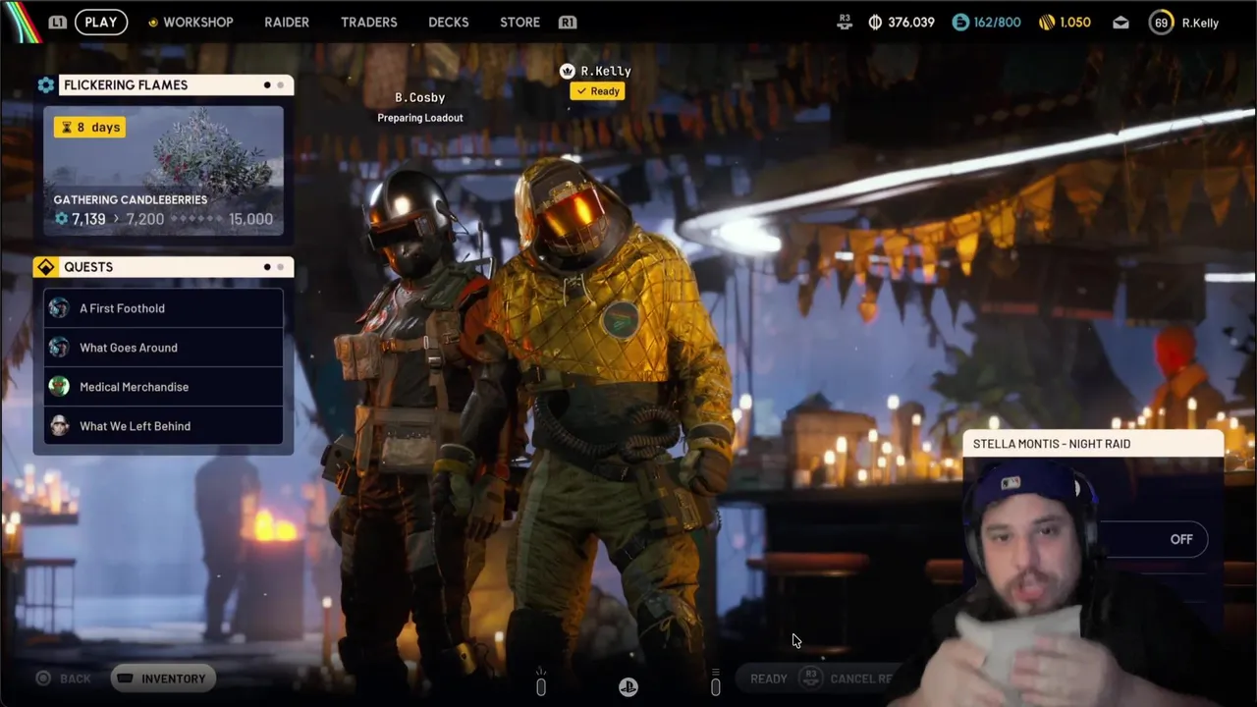Click the What We Left Behind portrait icon
This screenshot has height=707, width=1257.
tap(60, 426)
